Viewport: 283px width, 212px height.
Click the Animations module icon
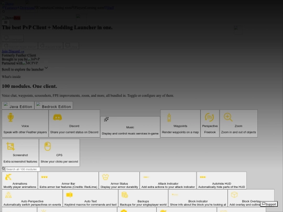(x=8, y=177)
